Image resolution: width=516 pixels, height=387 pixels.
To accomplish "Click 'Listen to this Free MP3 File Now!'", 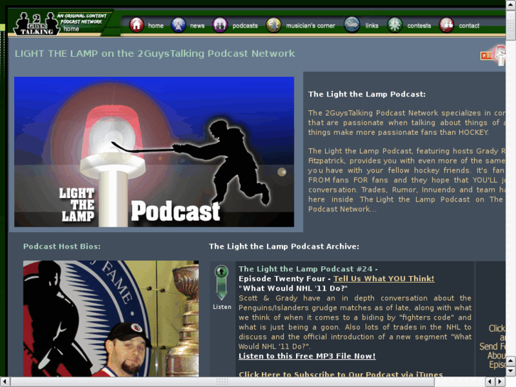I will pyautogui.click(x=307, y=356).
